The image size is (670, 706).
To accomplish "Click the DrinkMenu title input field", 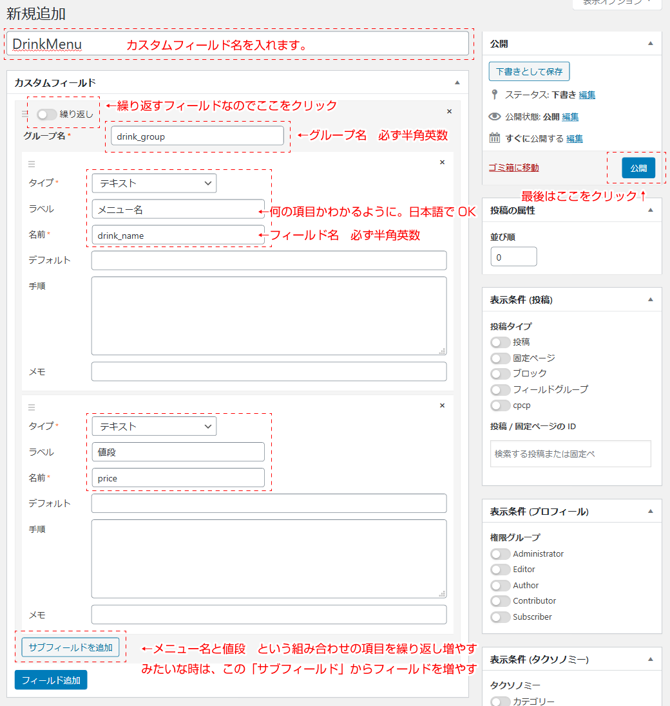I will (238, 44).
